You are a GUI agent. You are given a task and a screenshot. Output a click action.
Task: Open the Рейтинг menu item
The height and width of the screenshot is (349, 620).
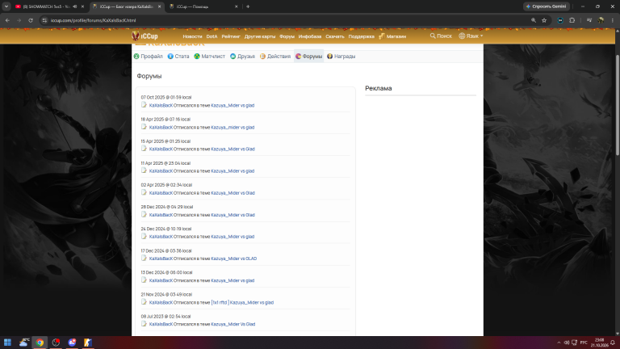point(231,36)
